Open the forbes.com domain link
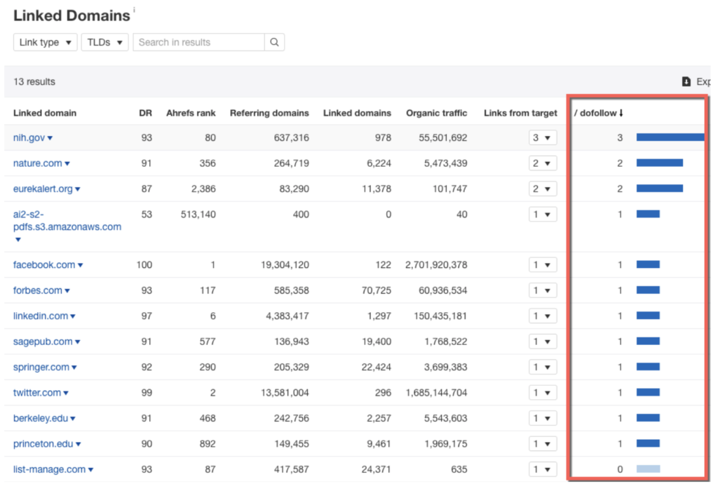The width and height of the screenshot is (718, 491). pyautogui.click(x=38, y=291)
